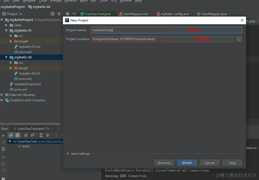Browse for project location with ellipsis button
Image resolution: width=259 pixels, height=180 pixels.
(x=239, y=39)
